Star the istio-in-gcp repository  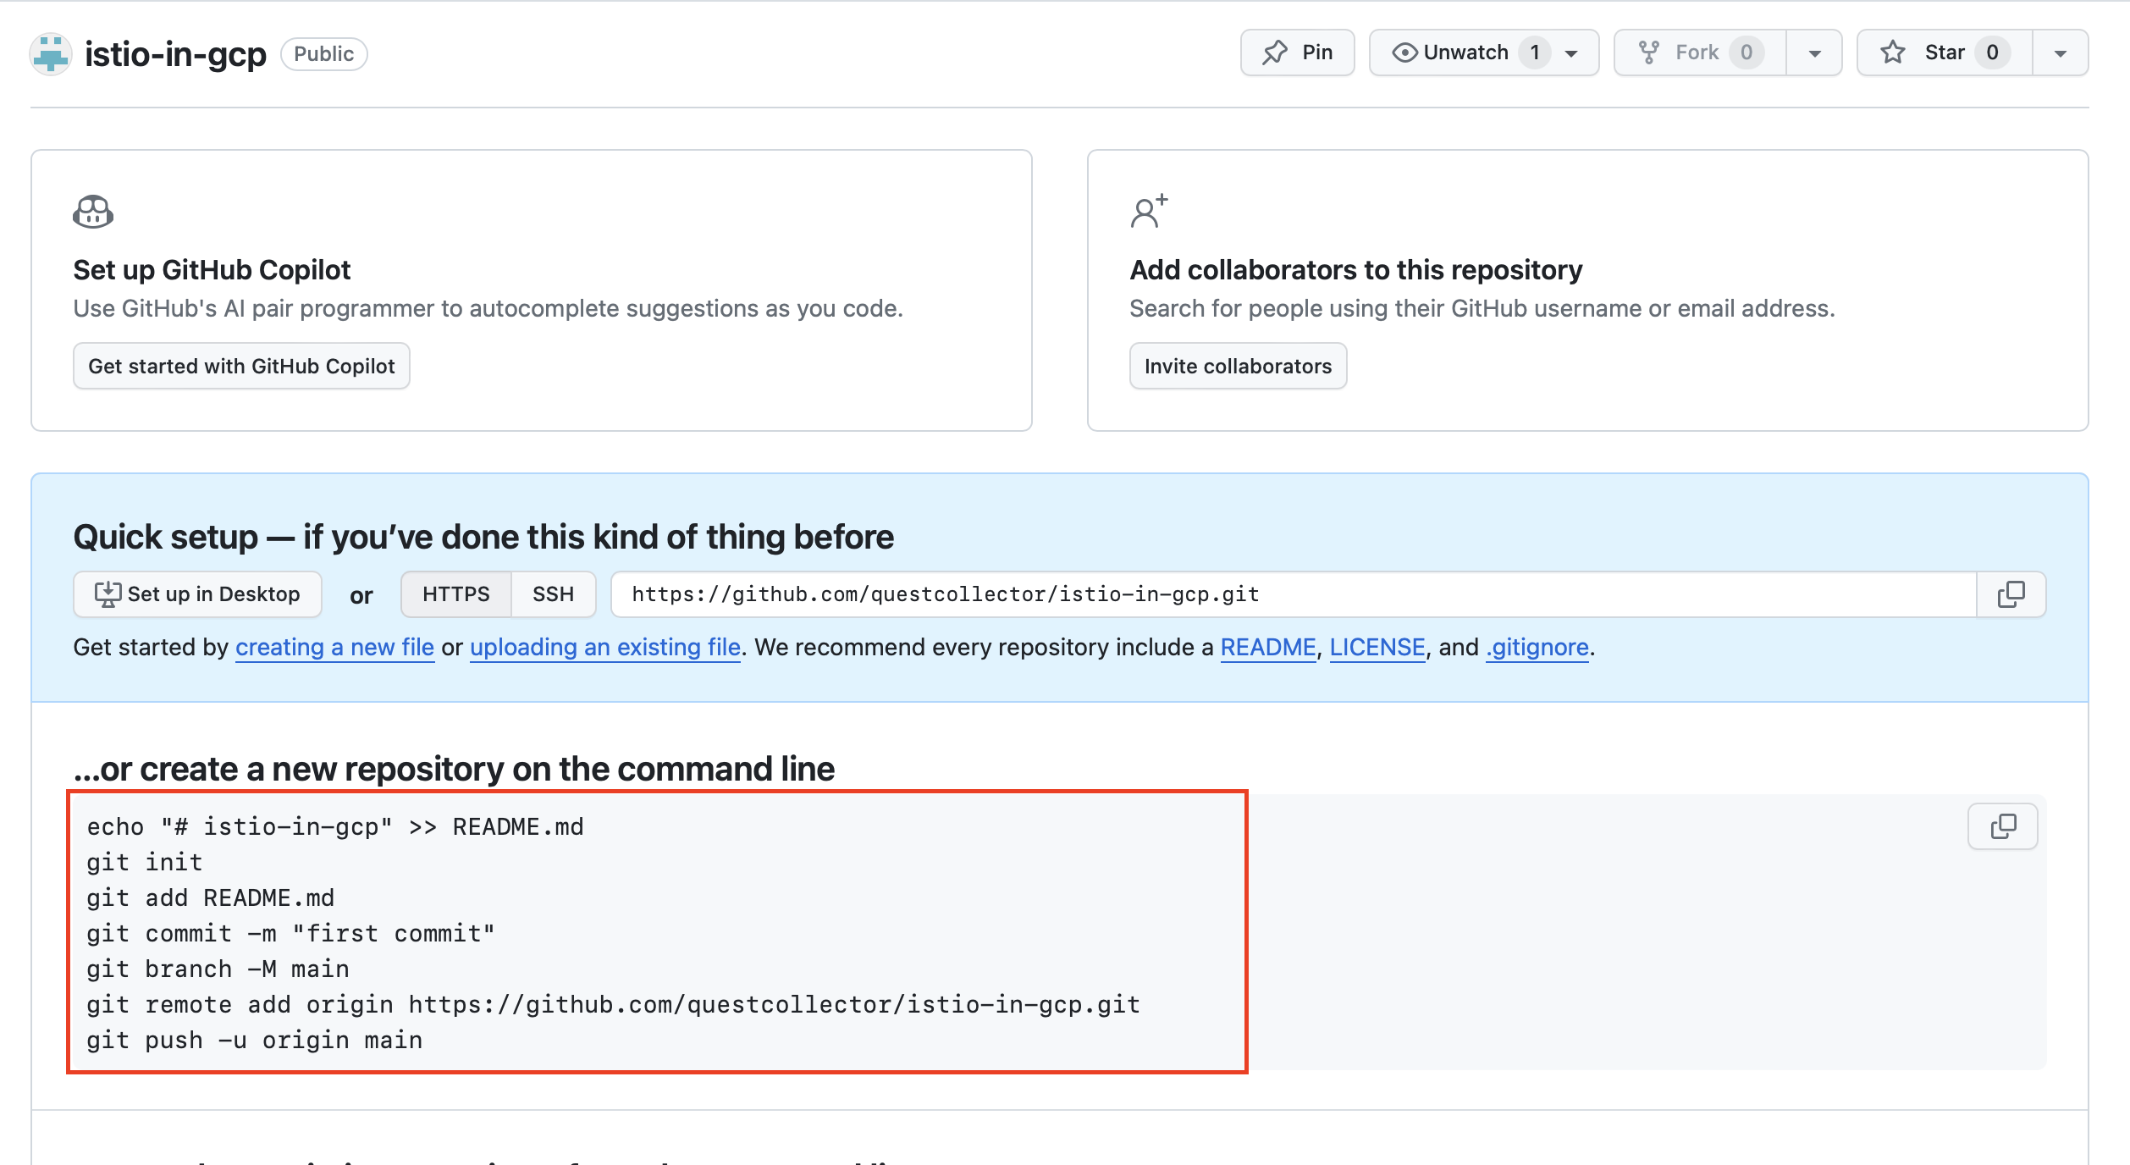(1944, 52)
